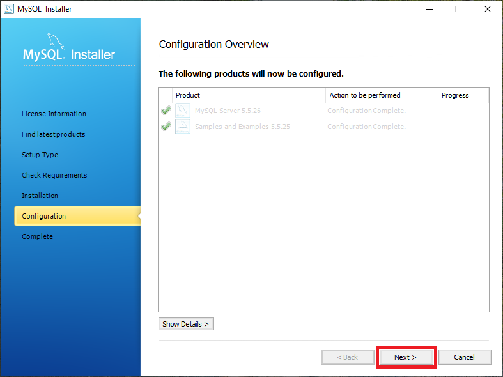The height and width of the screenshot is (377, 503).
Task: Close the MySQL Installer window
Action: click(x=488, y=9)
